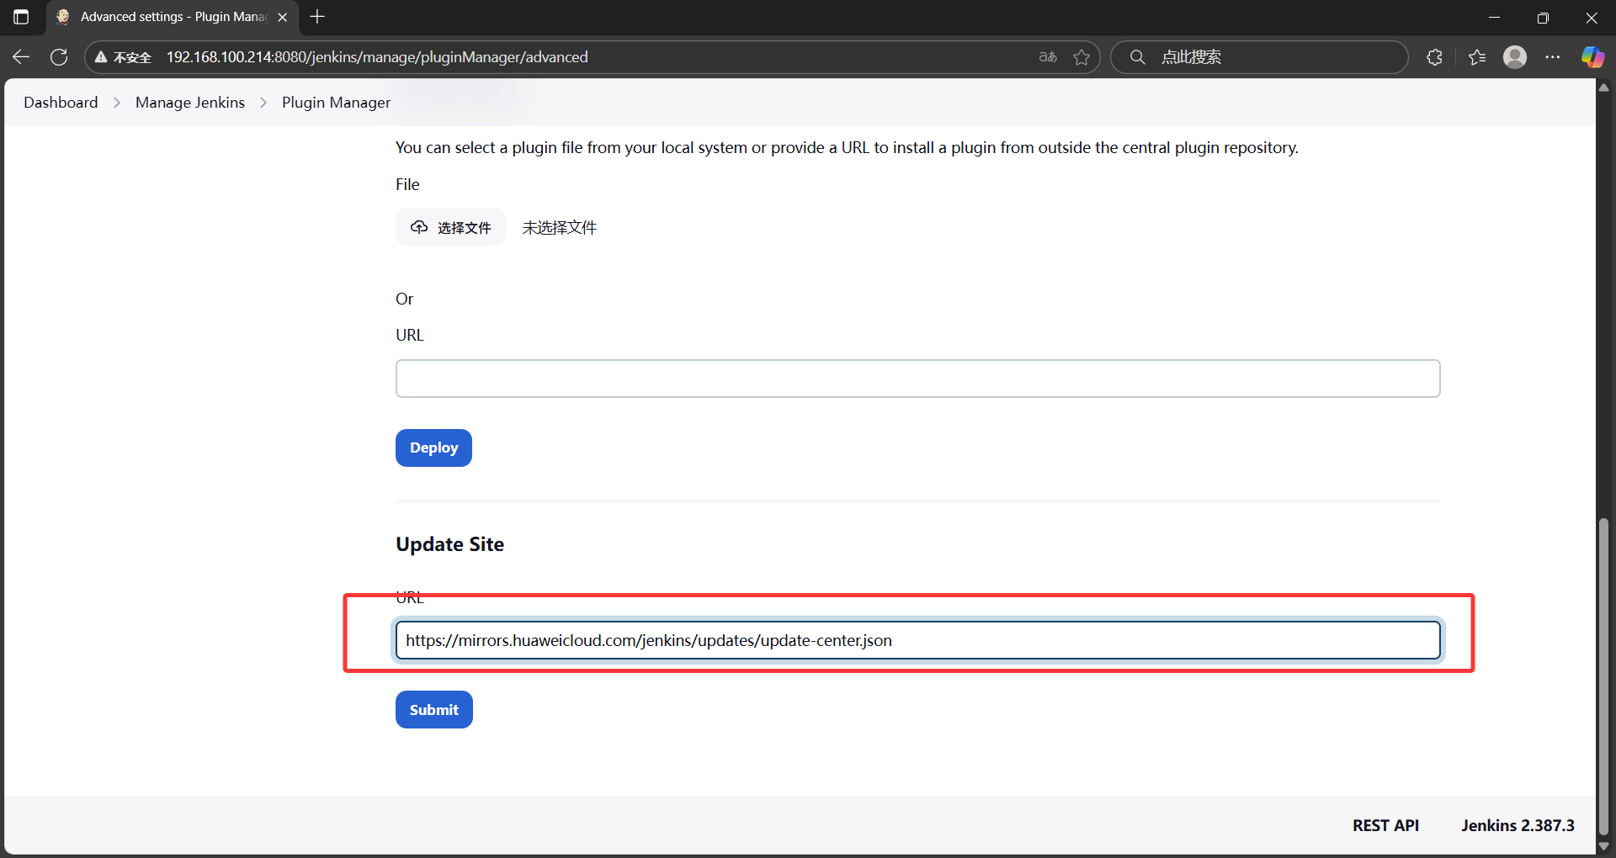This screenshot has height=858, width=1616.
Task: Click the 未选择文件 file status text
Action: 559,228
